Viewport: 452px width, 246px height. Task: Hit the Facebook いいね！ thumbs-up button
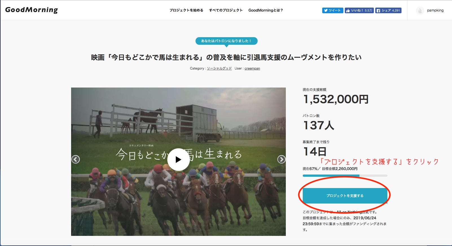359,10
